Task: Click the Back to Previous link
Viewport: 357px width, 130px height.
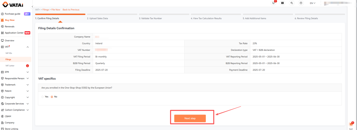Action: tap(71, 10)
